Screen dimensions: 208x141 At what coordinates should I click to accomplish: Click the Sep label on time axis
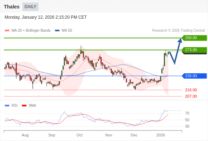pos(52,135)
